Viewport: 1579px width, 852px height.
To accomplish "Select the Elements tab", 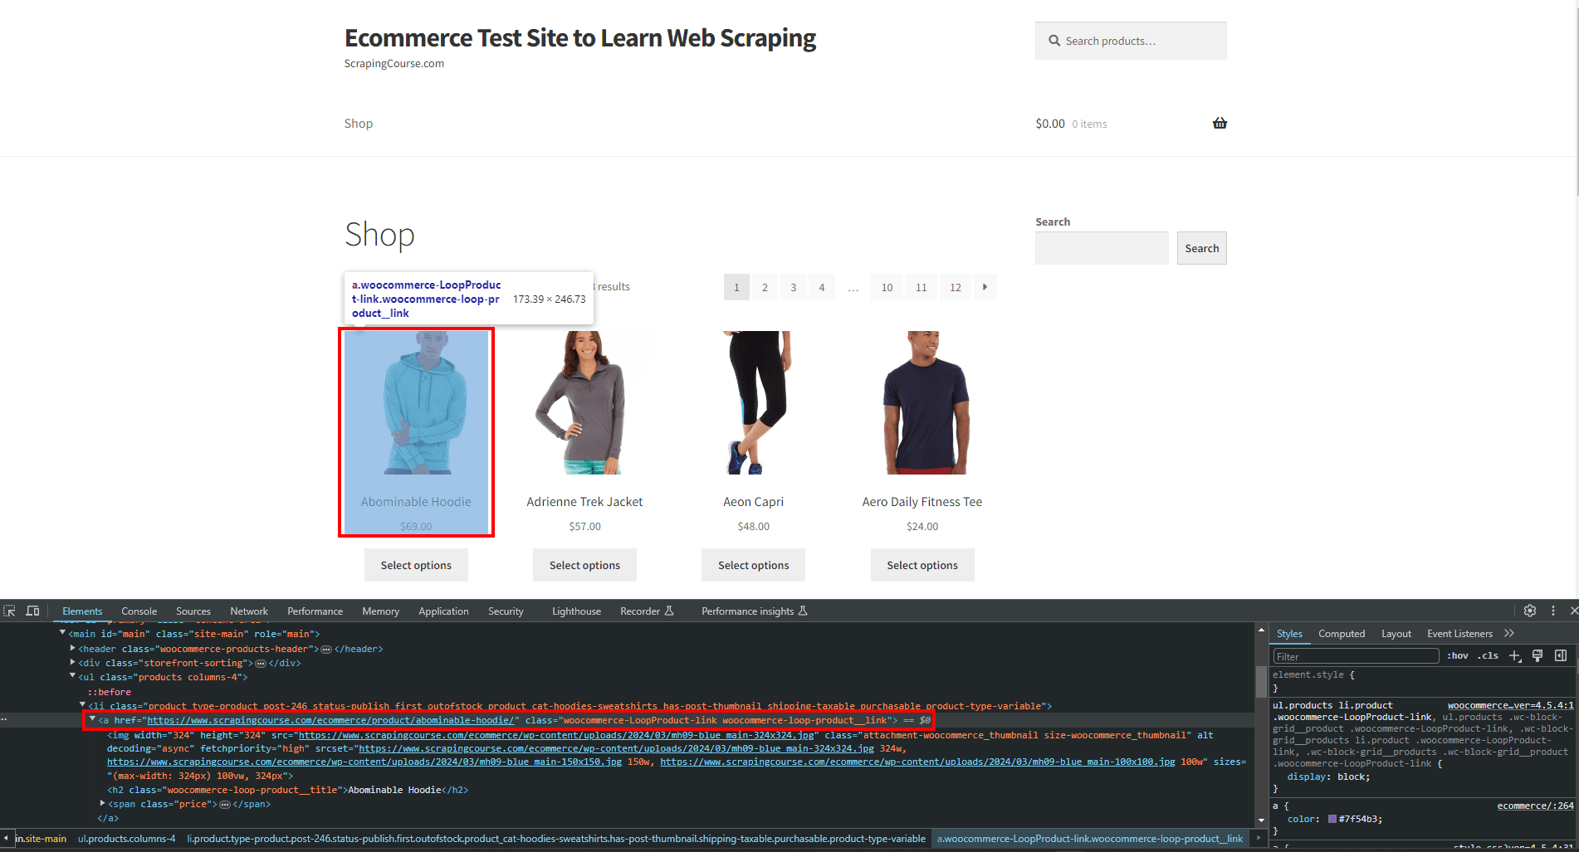I will [x=82, y=611].
